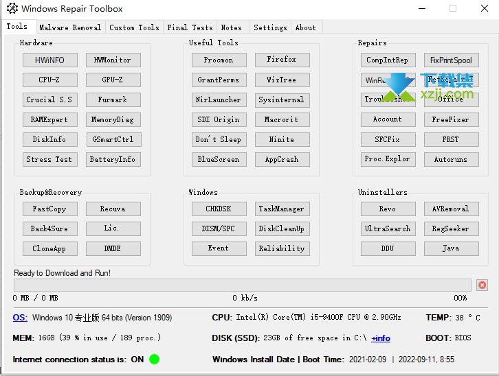Launch Recuva recovery
The height and width of the screenshot is (376, 499).
point(113,209)
